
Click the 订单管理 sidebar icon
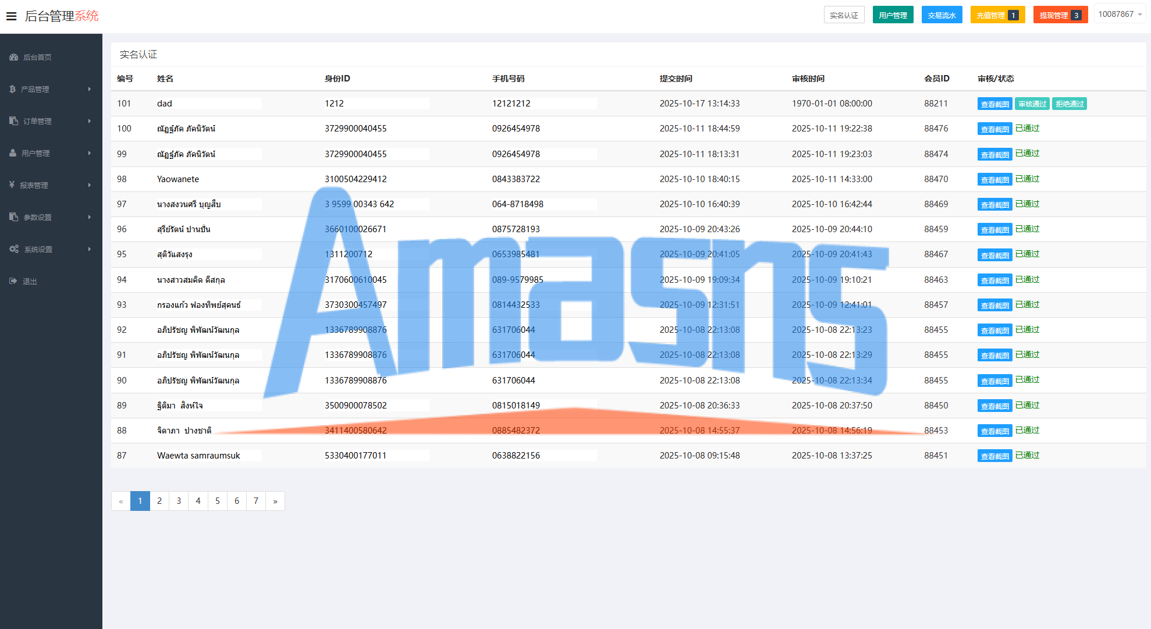[x=14, y=121]
